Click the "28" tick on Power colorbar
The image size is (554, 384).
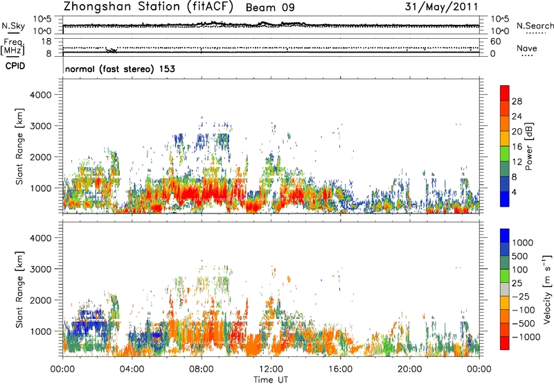click(517, 101)
